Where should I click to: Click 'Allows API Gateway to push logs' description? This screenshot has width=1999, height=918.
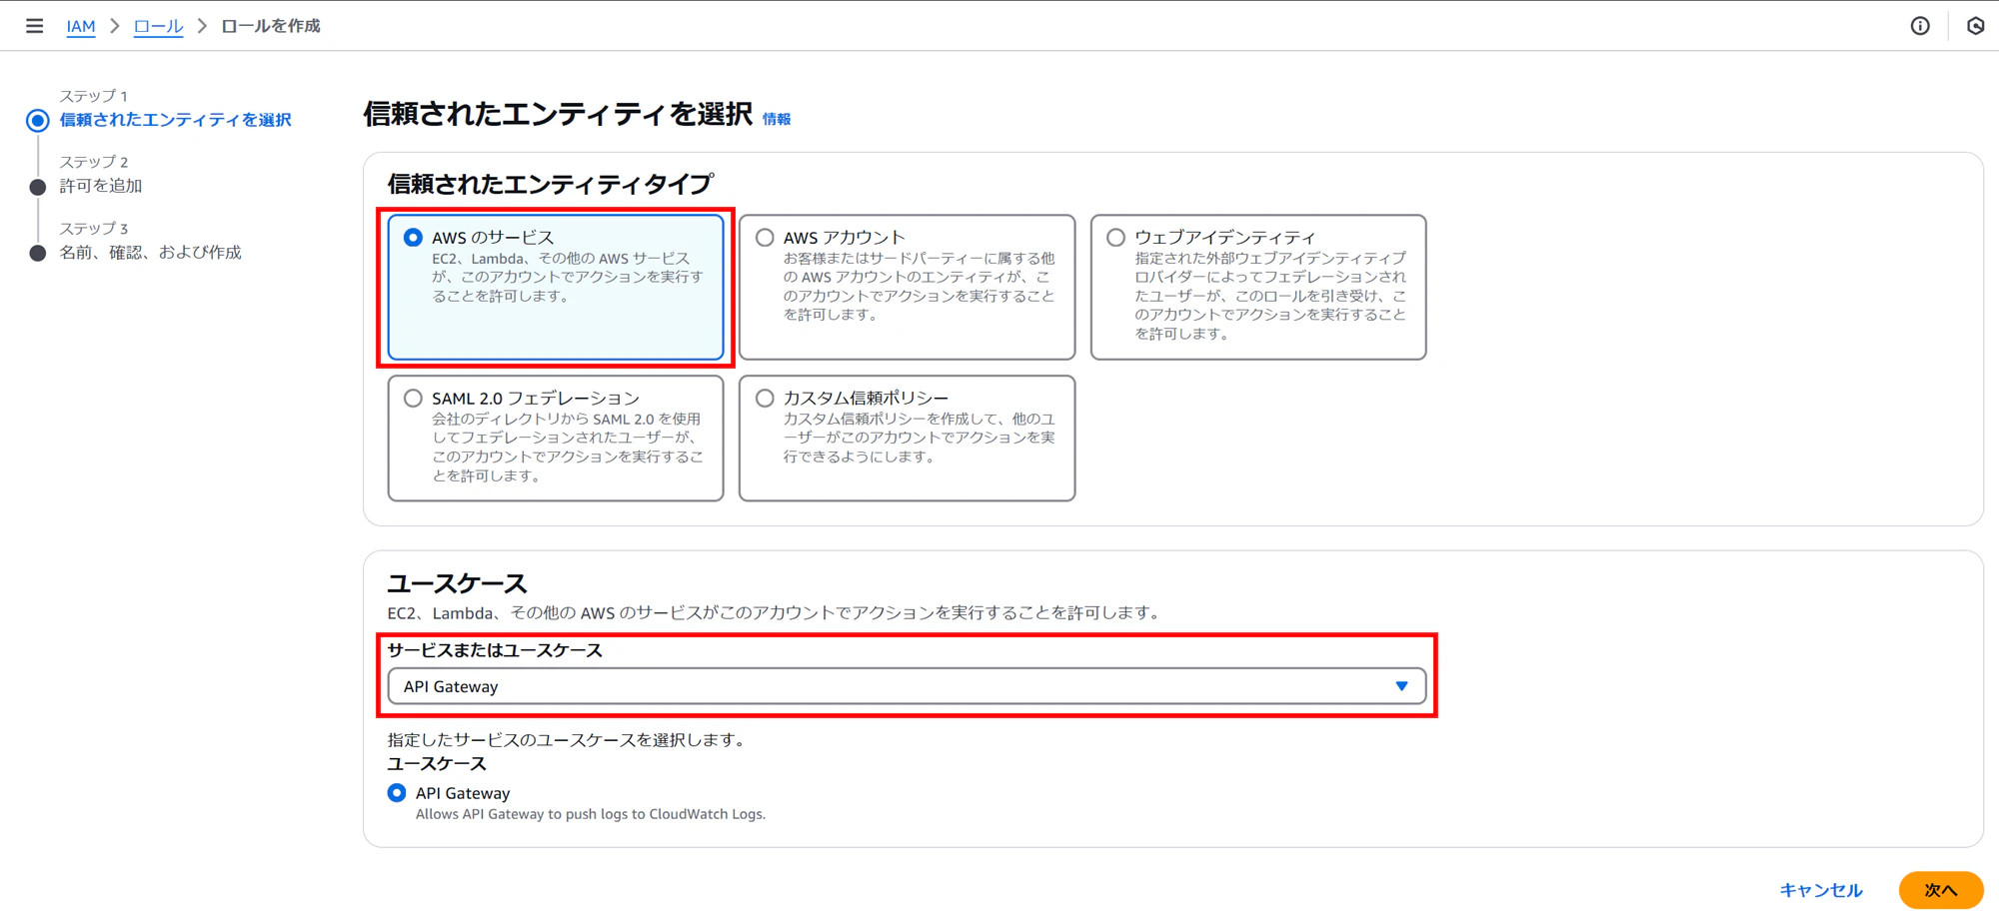(591, 814)
